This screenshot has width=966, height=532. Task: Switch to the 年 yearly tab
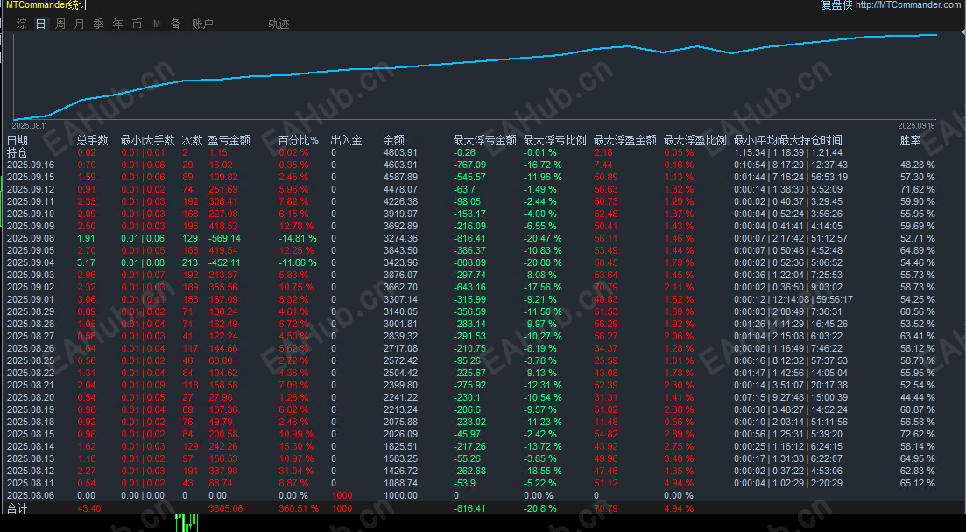pyautogui.click(x=117, y=24)
